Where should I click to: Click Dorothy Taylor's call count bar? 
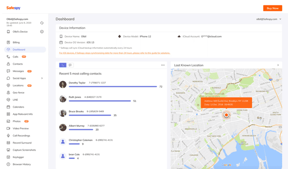coord(113,86)
